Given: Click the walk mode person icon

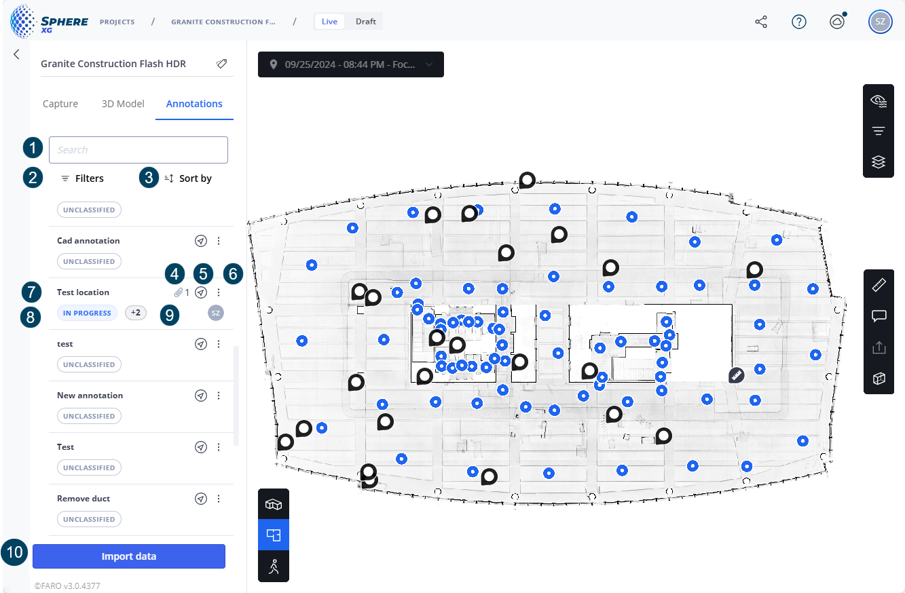Looking at the screenshot, I should 274,567.
